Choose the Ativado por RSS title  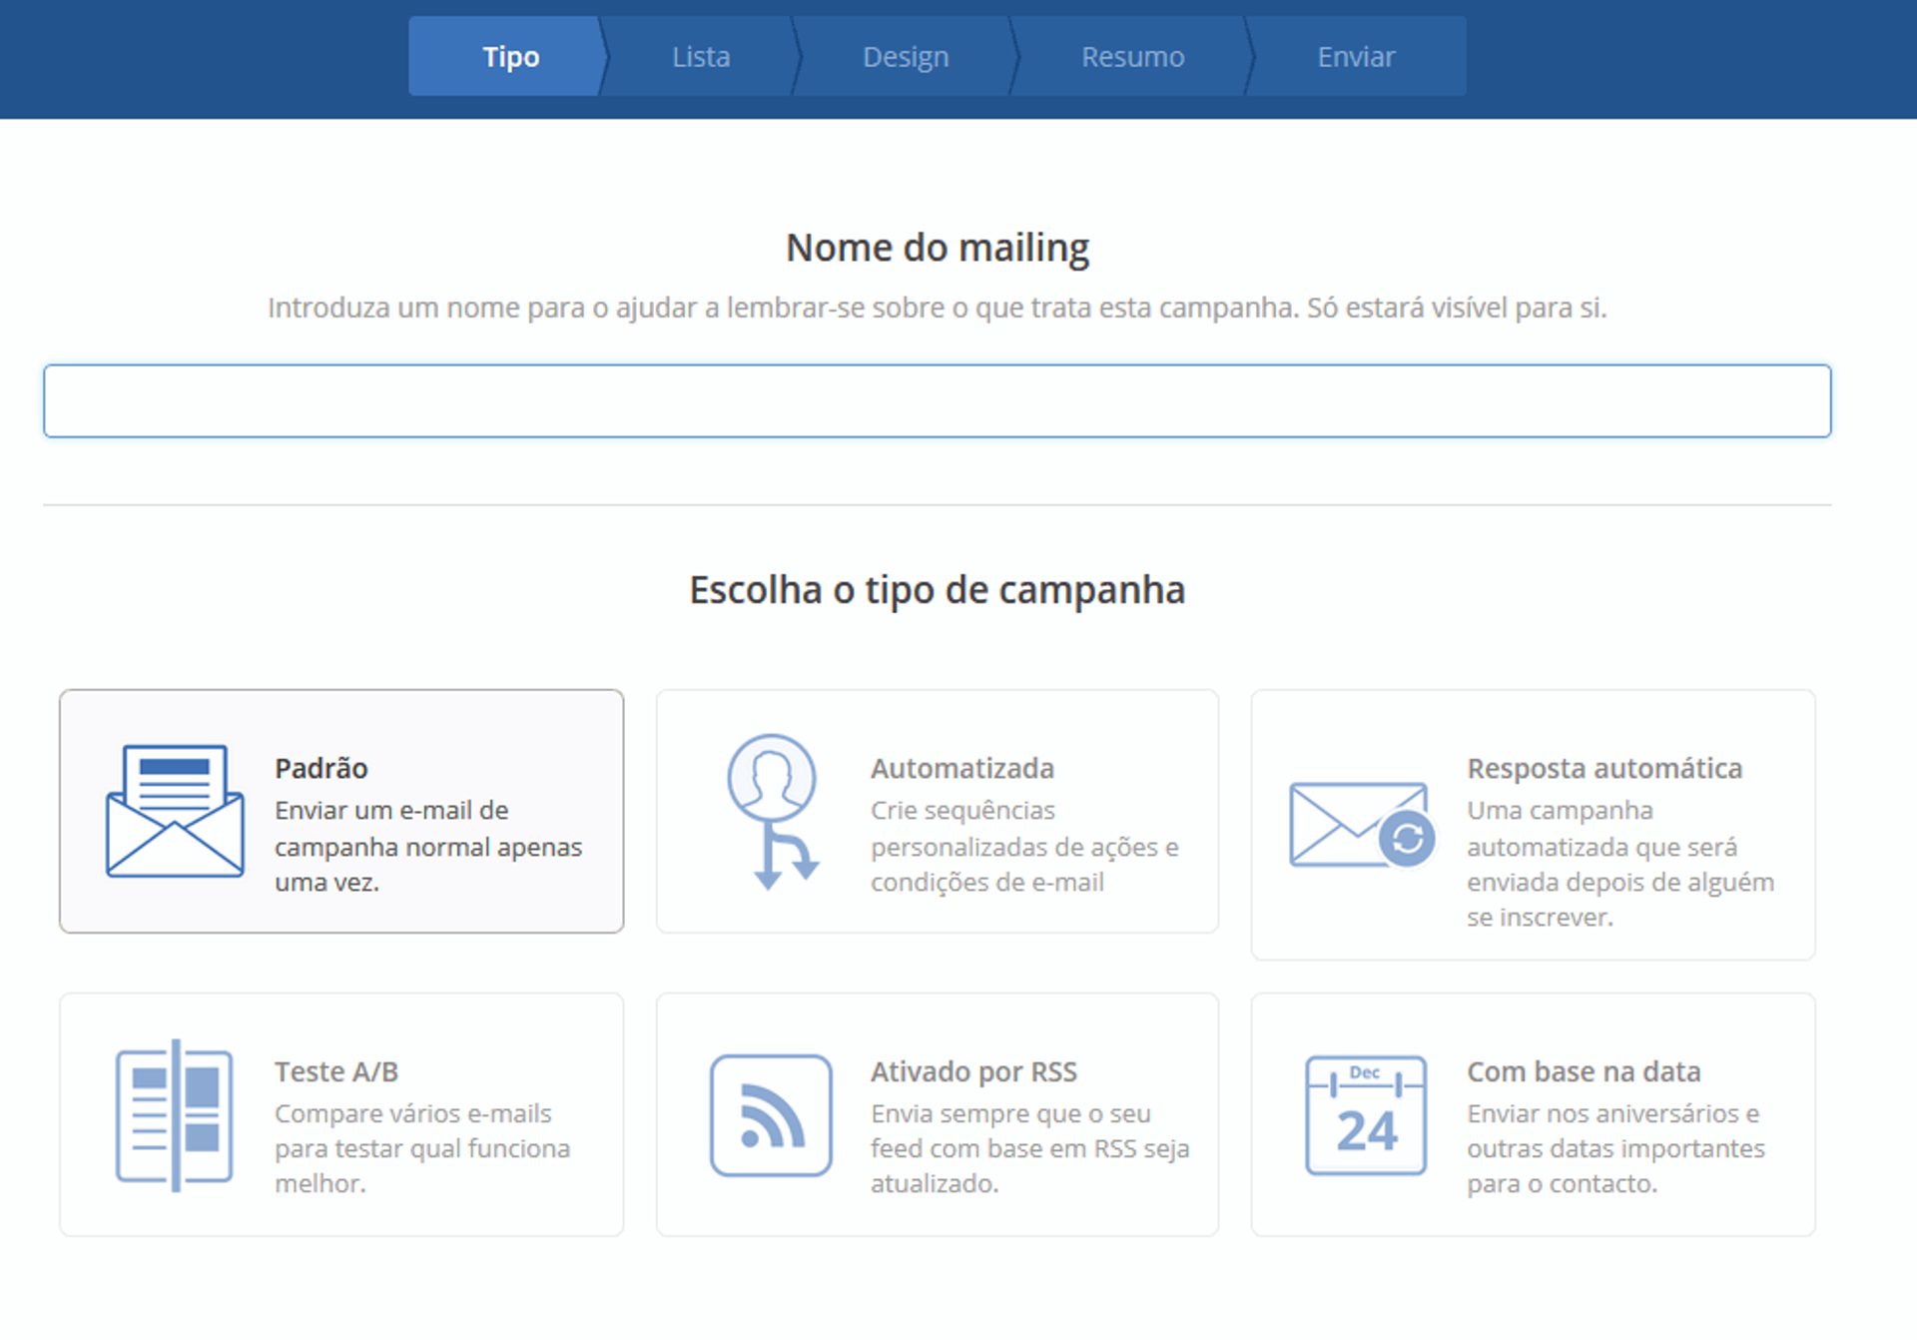tap(973, 1071)
